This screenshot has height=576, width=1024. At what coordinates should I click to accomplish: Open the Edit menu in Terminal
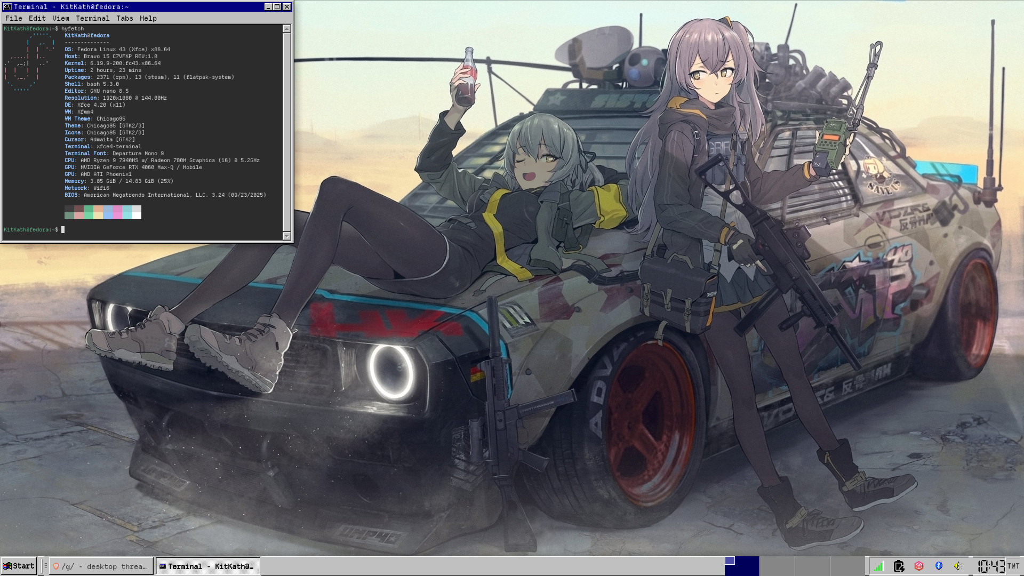point(37,18)
